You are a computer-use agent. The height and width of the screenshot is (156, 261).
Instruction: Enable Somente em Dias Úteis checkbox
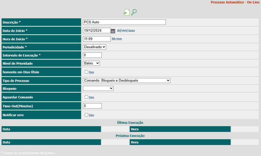86,72
